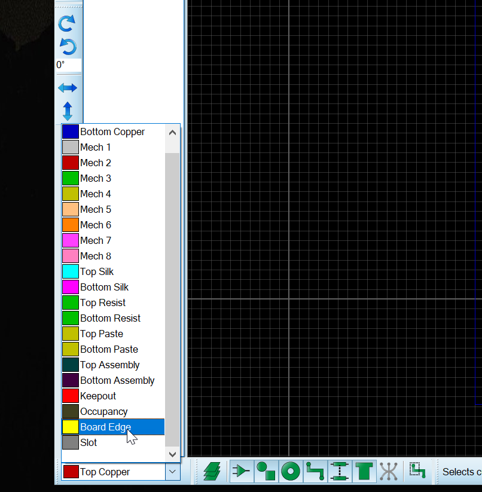The height and width of the screenshot is (492, 482).
Task: Click the layer list scroll-down arrow
Action: tap(172, 454)
